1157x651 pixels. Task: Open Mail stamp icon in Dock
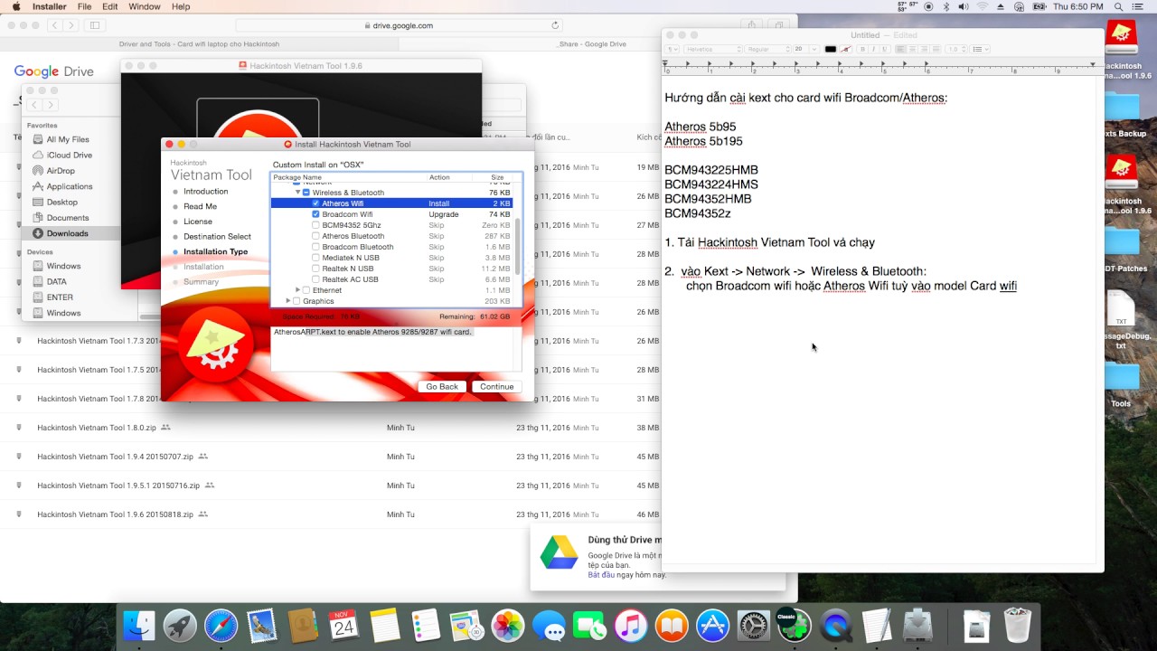click(262, 626)
